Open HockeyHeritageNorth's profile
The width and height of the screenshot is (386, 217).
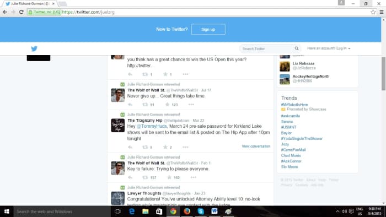tap(311, 77)
